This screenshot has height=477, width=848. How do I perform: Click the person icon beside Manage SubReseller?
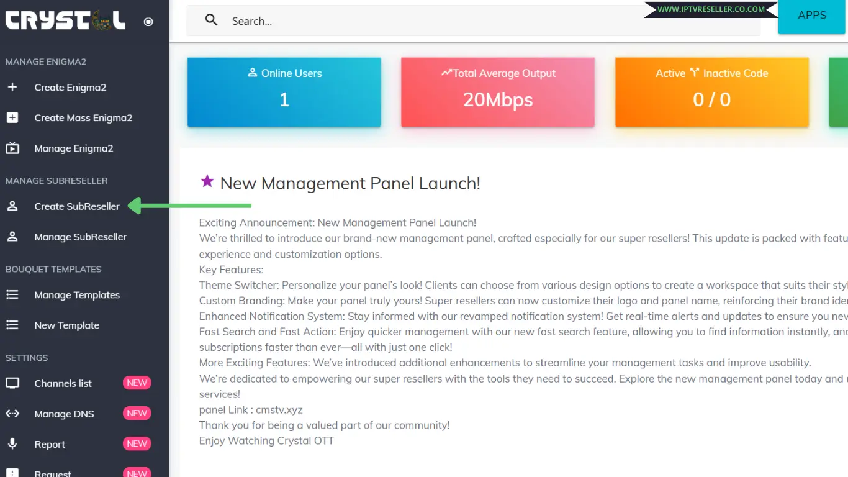tap(12, 237)
